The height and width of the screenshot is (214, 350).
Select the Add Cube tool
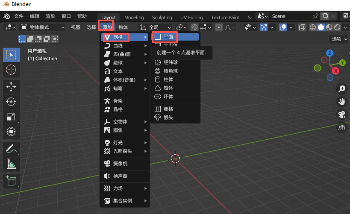pyautogui.click(x=11, y=181)
